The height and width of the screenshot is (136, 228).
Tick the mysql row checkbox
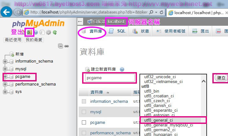[x=84, y=112]
